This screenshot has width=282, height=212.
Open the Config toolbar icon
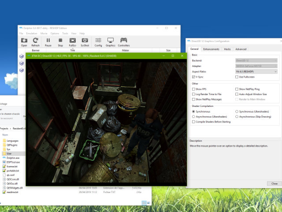coord(98,42)
